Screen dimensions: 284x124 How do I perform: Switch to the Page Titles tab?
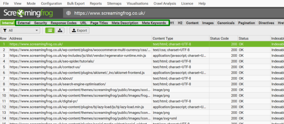(x=99, y=23)
